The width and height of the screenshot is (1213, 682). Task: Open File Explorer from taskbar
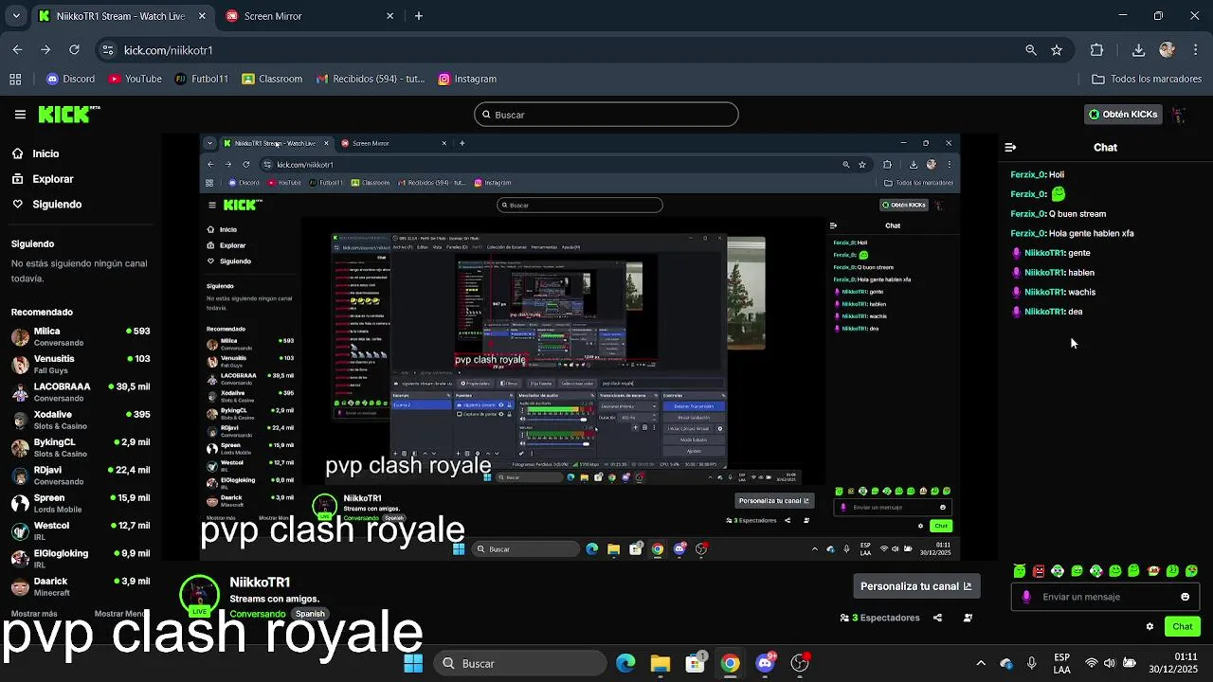tap(661, 663)
